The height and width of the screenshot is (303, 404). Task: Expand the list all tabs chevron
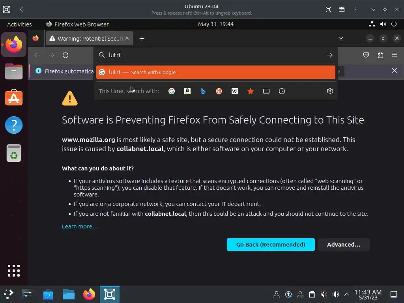[x=341, y=38]
